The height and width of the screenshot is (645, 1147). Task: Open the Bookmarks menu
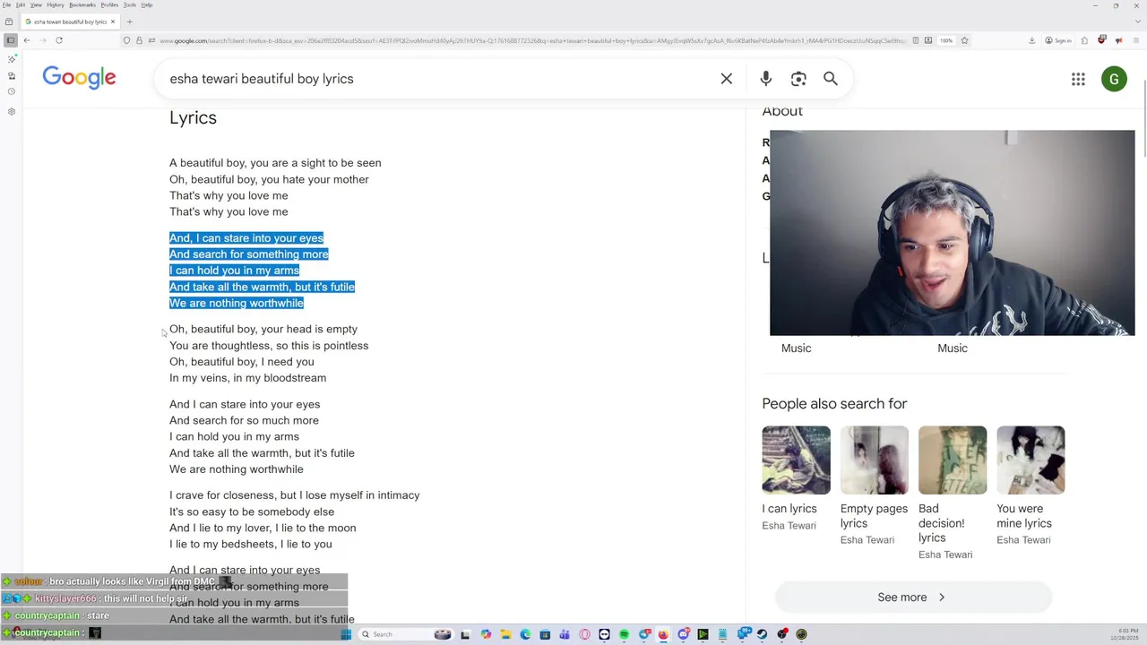click(x=82, y=4)
